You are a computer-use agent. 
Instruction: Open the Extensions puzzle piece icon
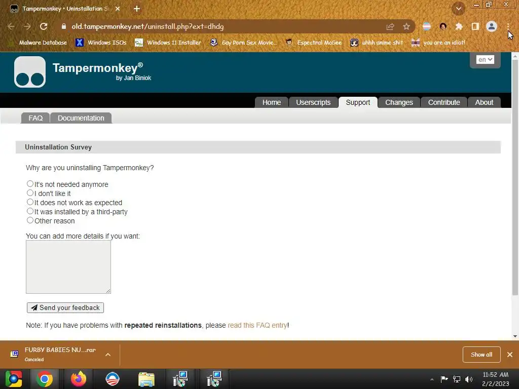[x=459, y=26]
